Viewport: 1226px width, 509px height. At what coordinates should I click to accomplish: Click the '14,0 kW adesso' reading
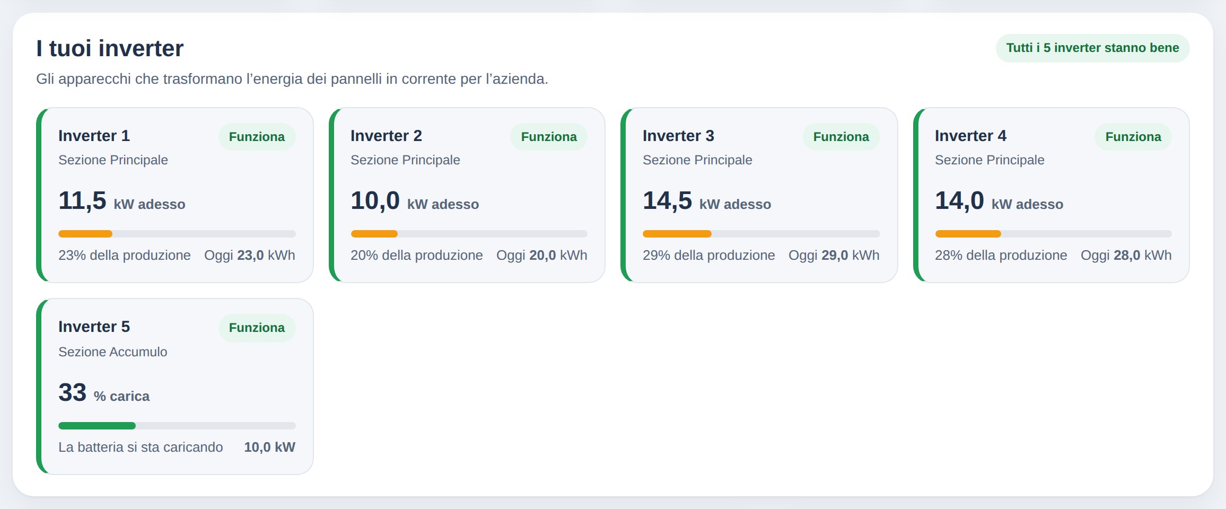pyautogui.click(x=999, y=201)
